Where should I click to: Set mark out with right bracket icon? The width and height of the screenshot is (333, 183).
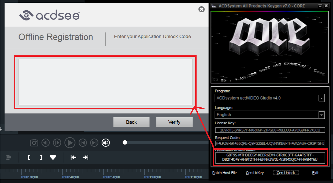41,157
